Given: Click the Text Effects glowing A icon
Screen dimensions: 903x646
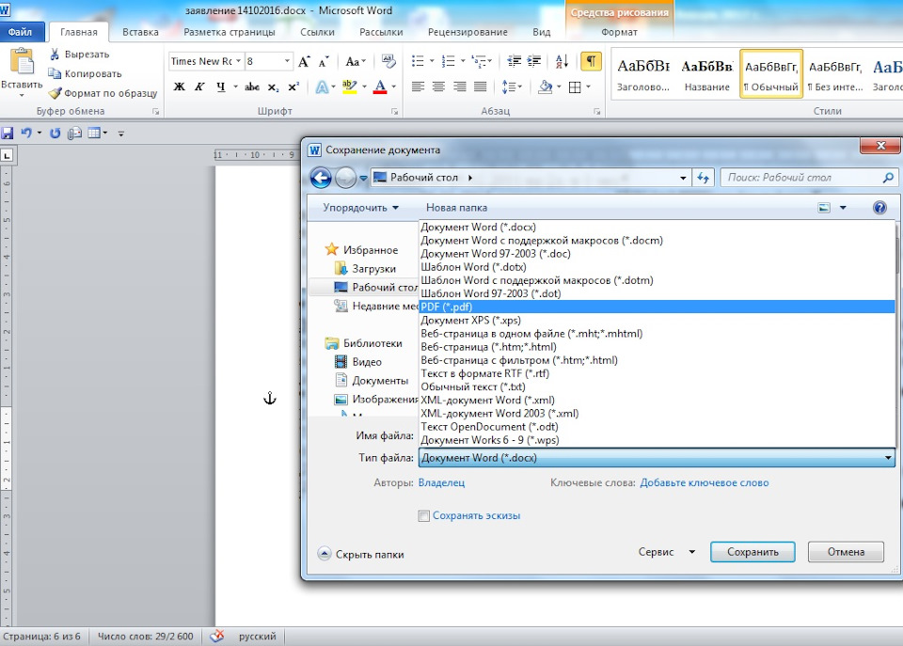Looking at the screenshot, I should pyautogui.click(x=322, y=87).
